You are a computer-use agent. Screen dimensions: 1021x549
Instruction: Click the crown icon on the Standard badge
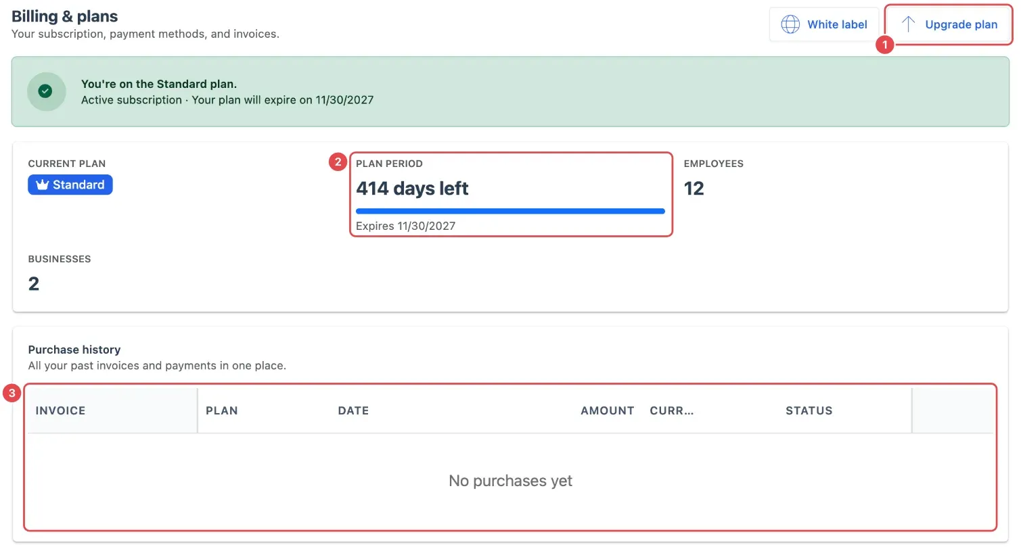click(x=42, y=185)
